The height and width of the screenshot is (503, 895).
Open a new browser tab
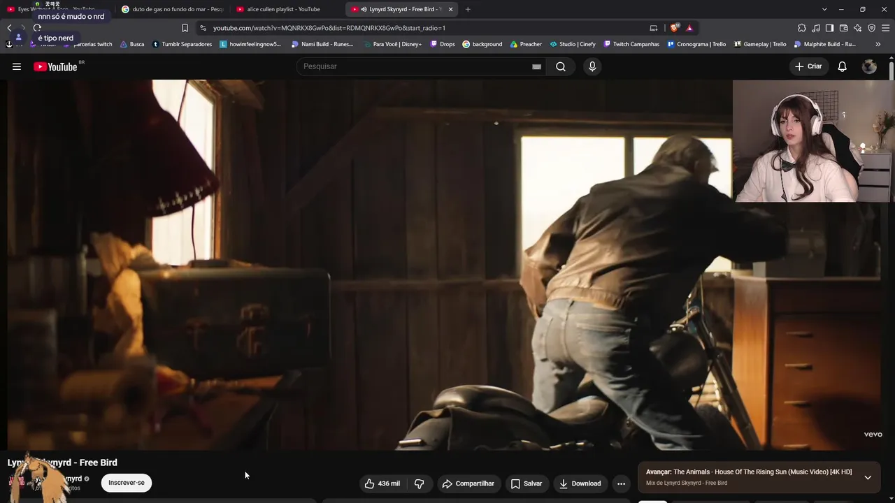click(468, 9)
